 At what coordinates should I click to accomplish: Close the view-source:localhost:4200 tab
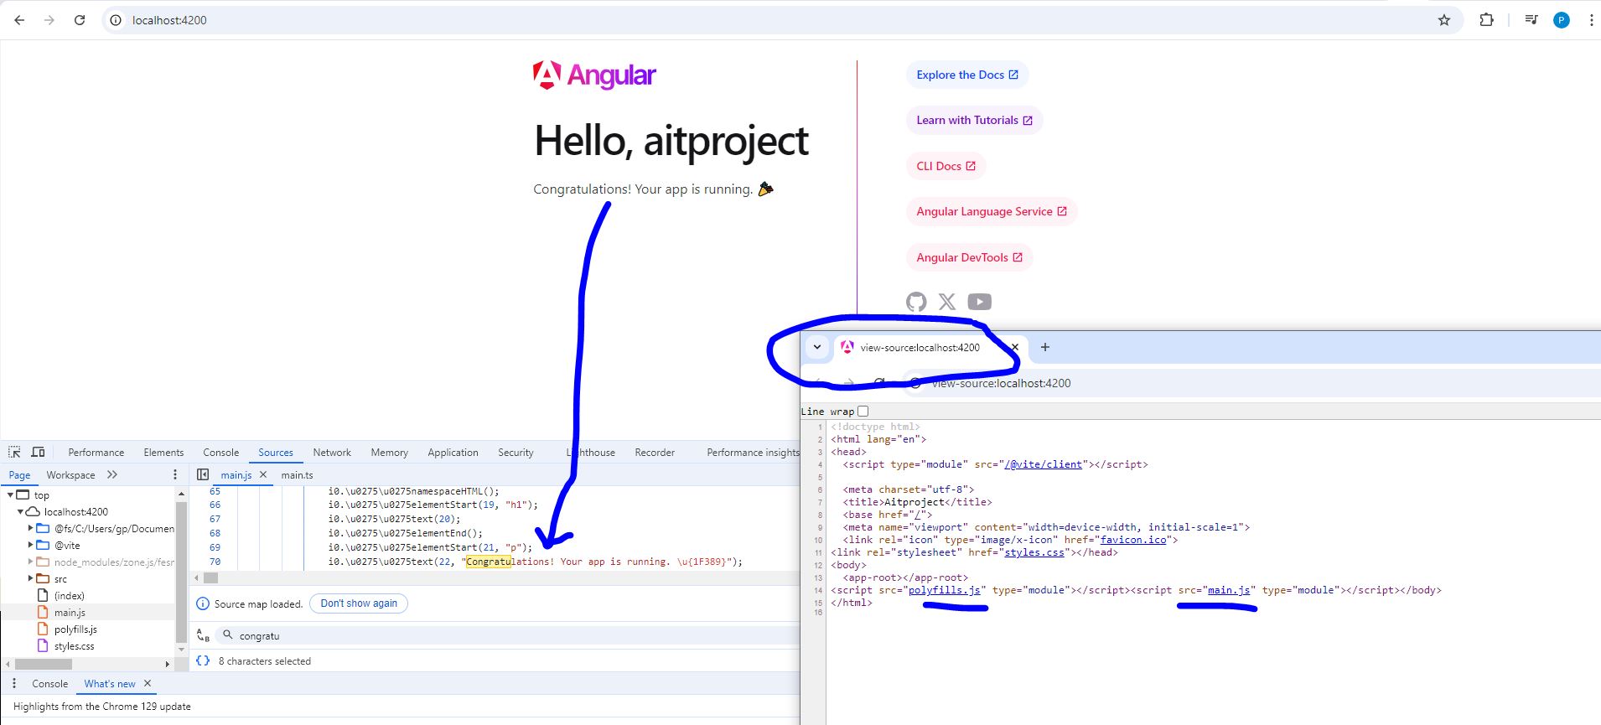coord(1014,347)
